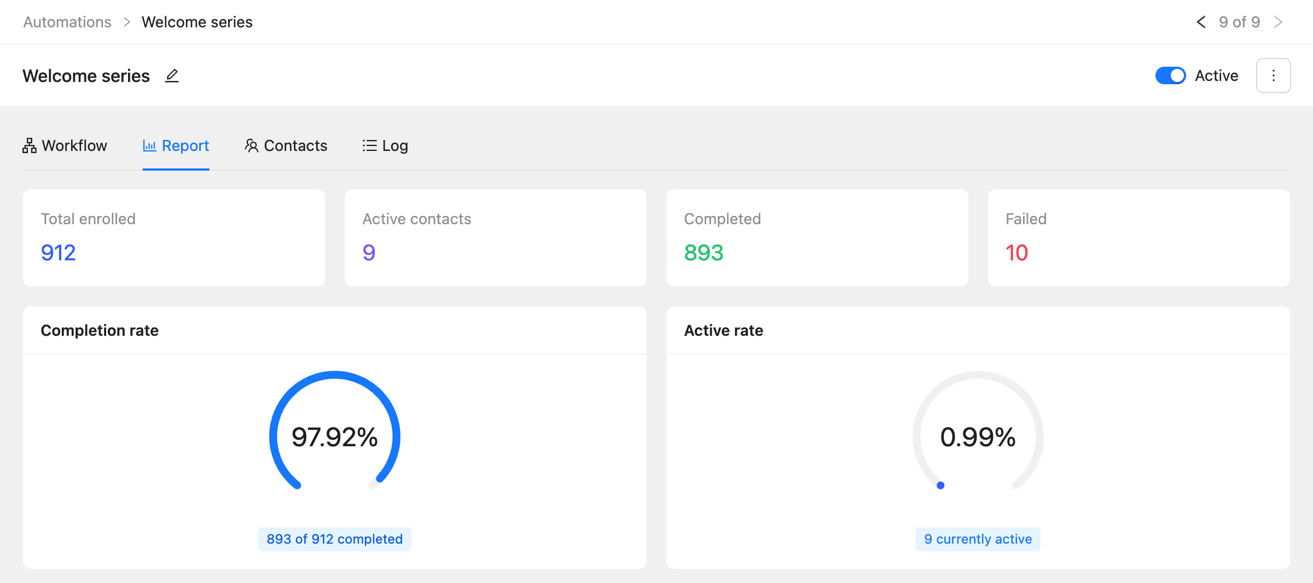Click the Active contacts card label
Viewport: 1313px width, 583px height.
416,219
